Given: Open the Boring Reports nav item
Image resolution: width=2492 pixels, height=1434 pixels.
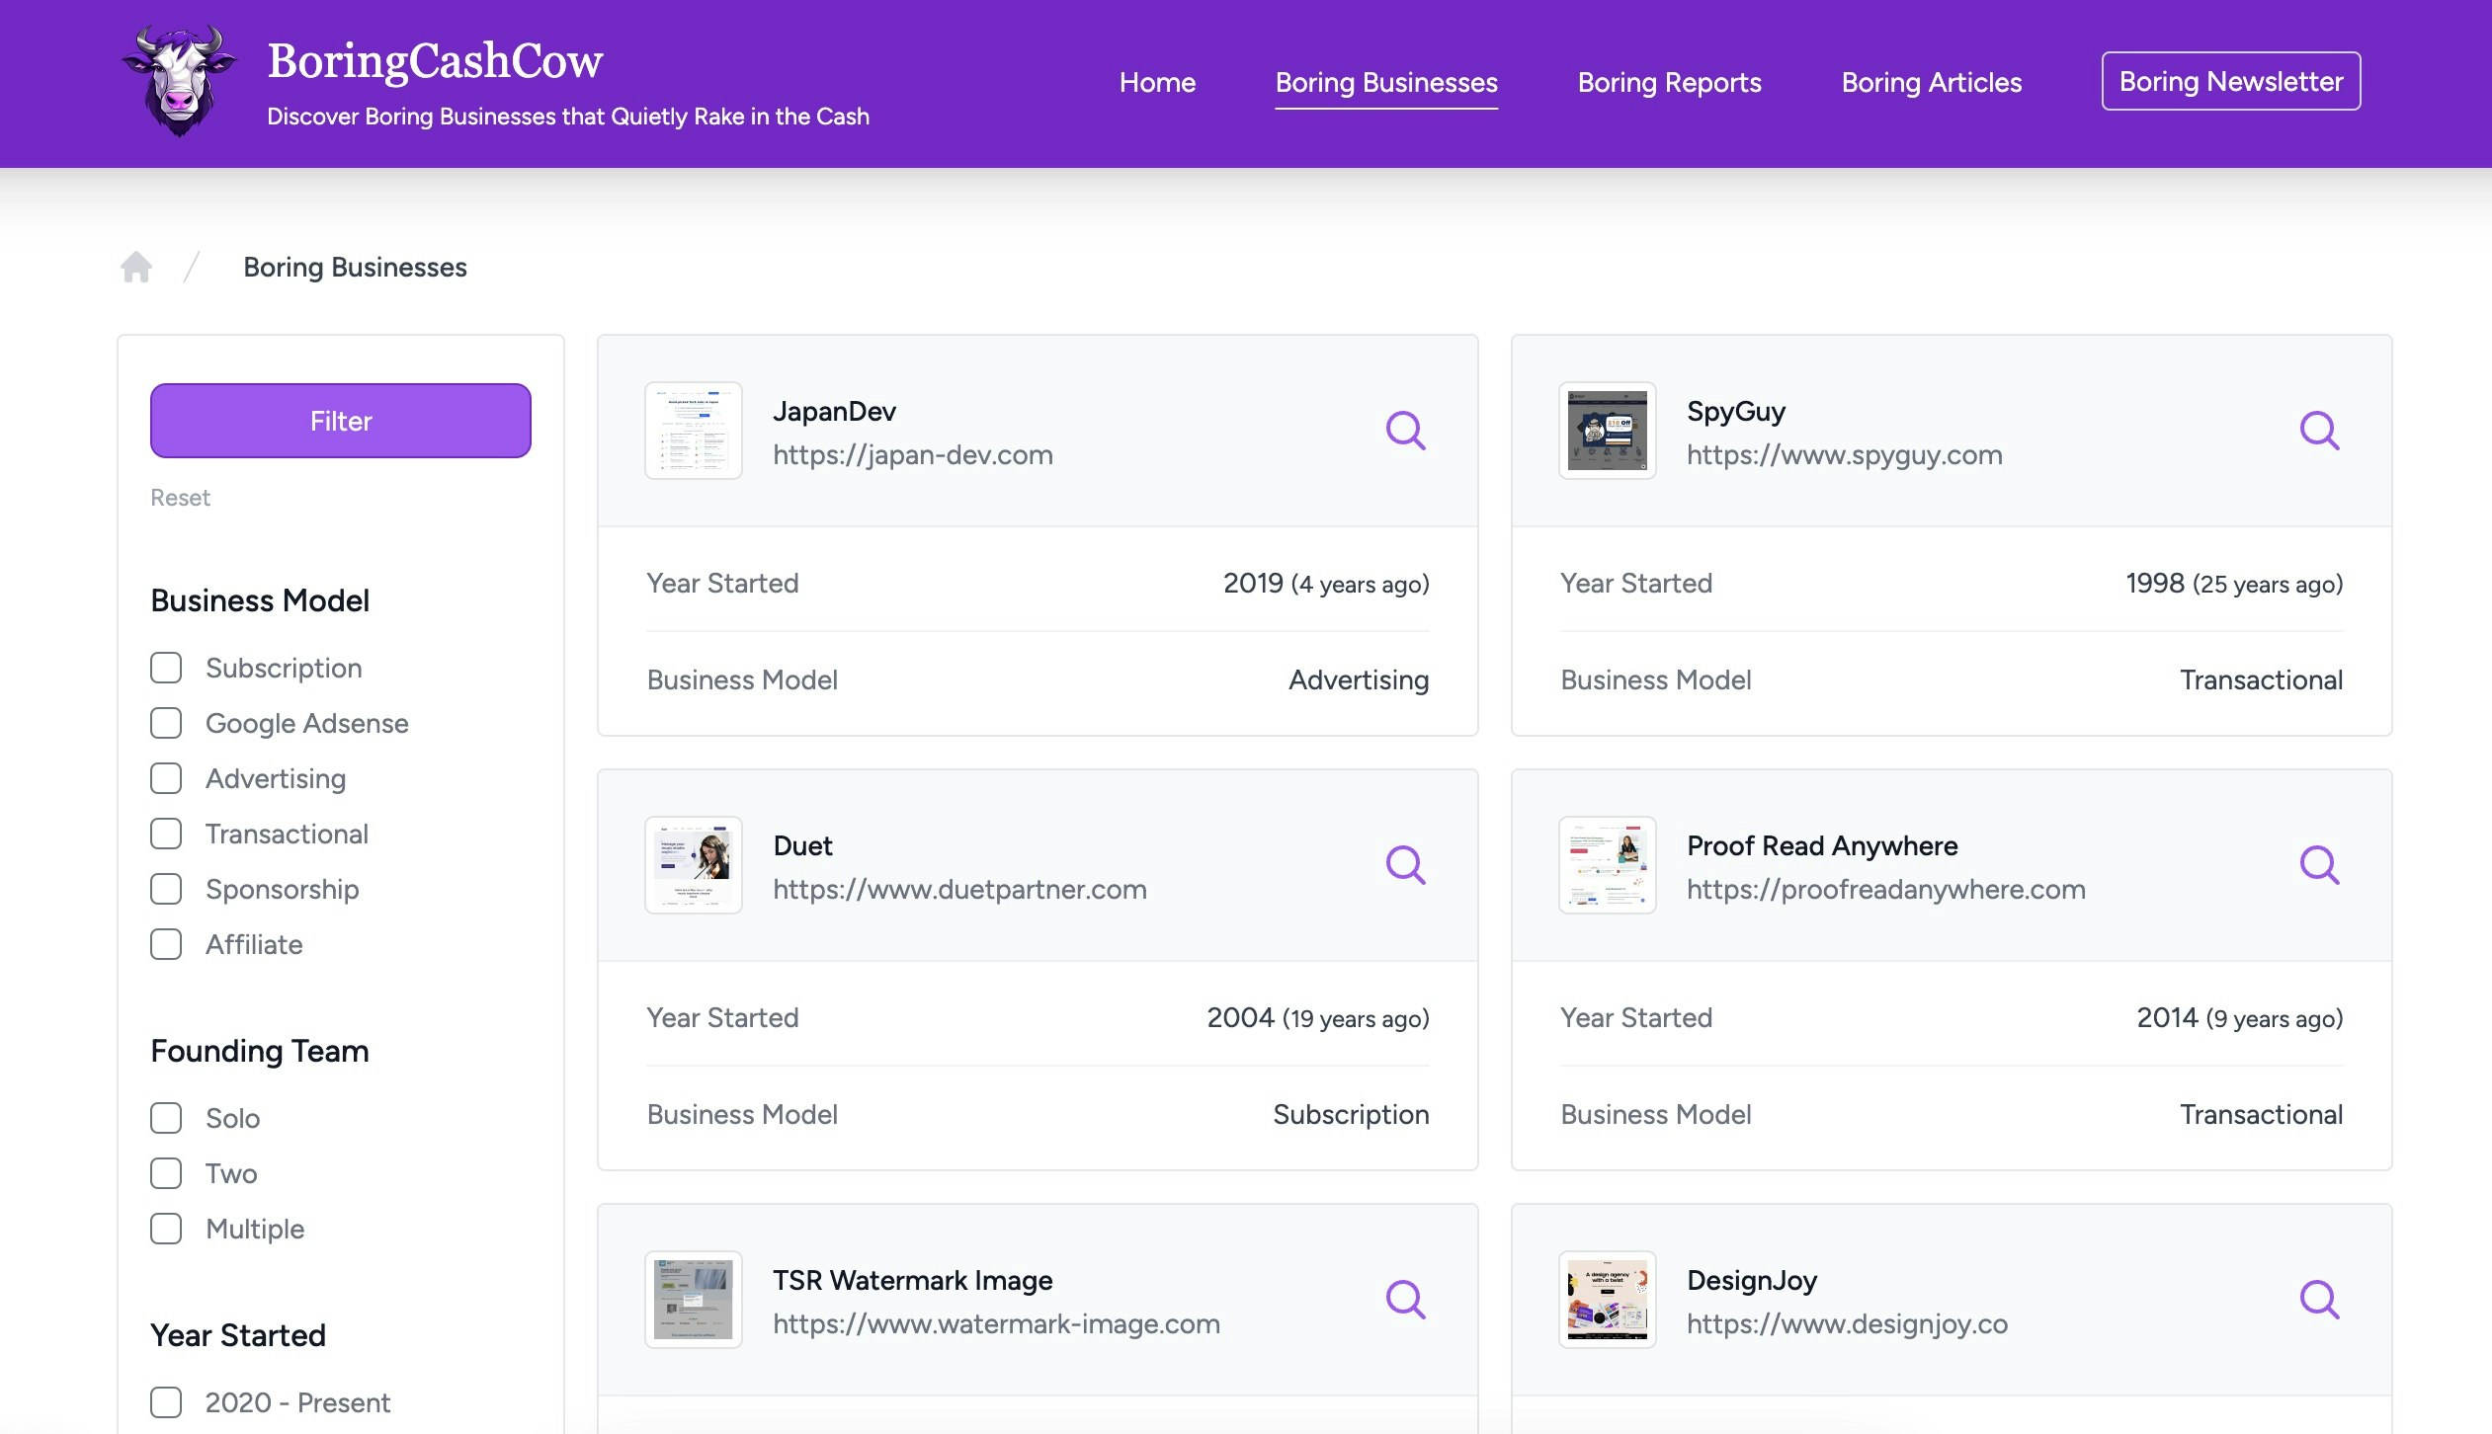Looking at the screenshot, I should click(1669, 82).
